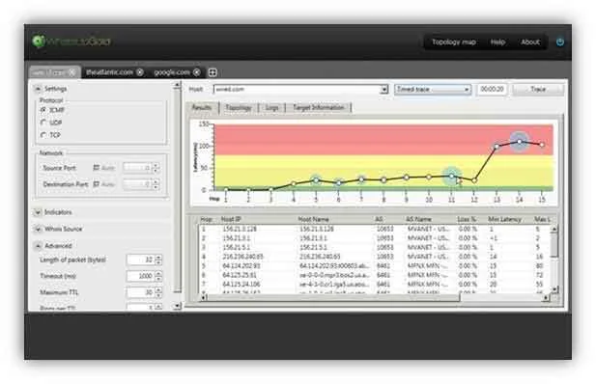Toggle the Destination Port Auto checkbox
The height and width of the screenshot is (384, 596).
(x=97, y=184)
